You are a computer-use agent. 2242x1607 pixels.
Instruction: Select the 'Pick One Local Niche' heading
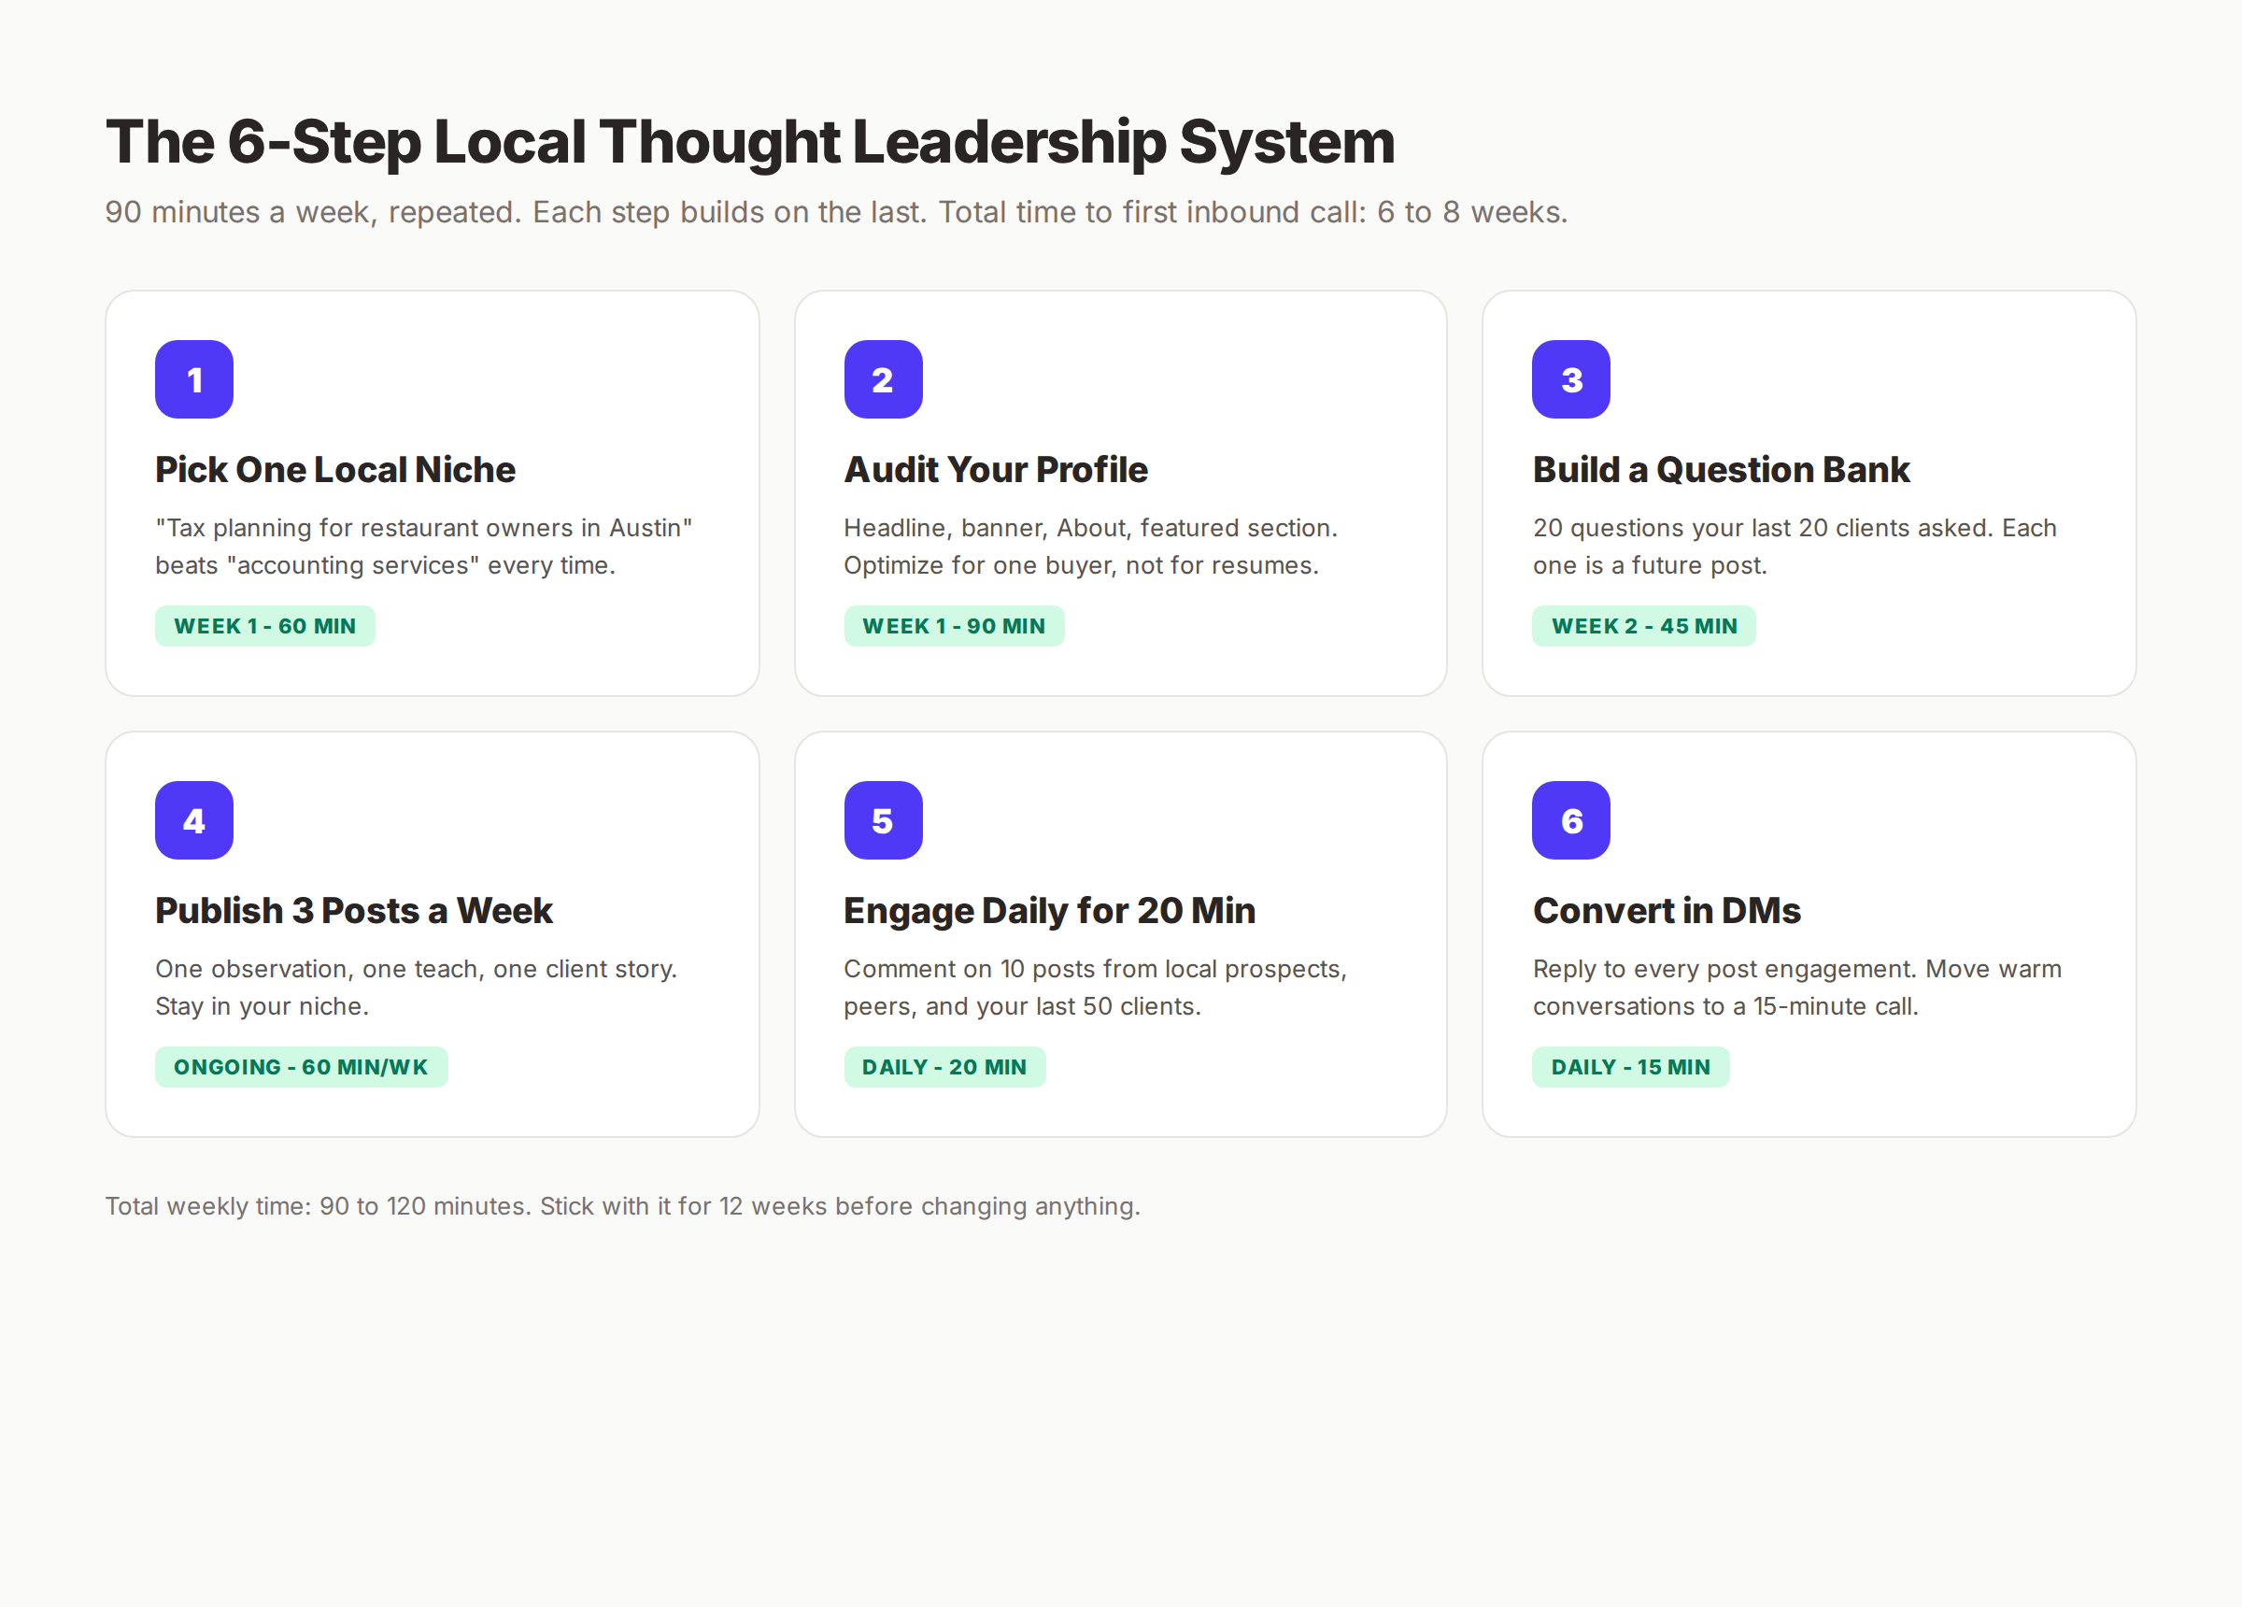335,470
